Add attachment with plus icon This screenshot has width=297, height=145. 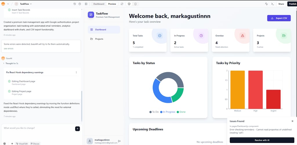[12, 144]
